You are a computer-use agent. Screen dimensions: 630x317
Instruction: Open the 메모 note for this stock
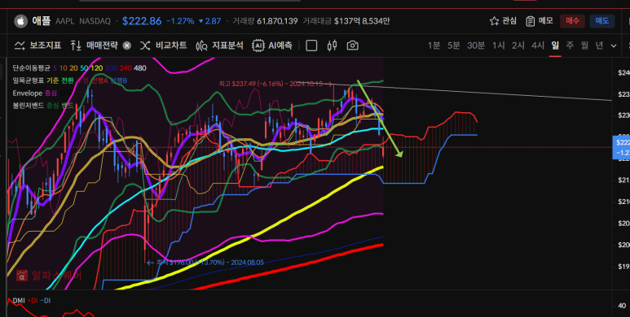(x=540, y=21)
